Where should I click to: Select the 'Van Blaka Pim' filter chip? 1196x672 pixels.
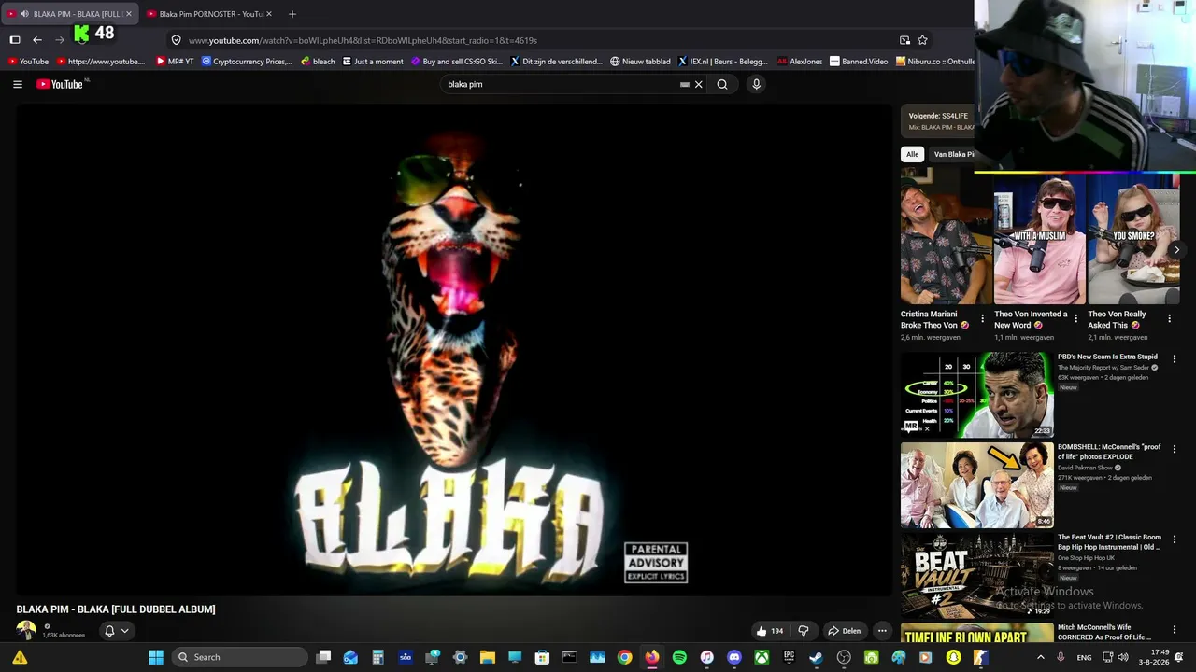(x=953, y=154)
